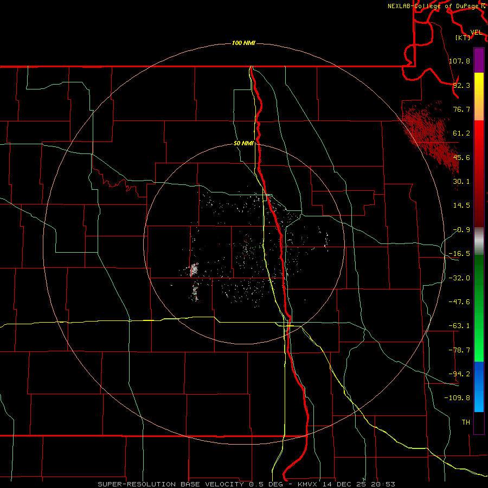Click the -0.9 velocity scale value
This screenshot has width=488, height=488.
click(461, 230)
